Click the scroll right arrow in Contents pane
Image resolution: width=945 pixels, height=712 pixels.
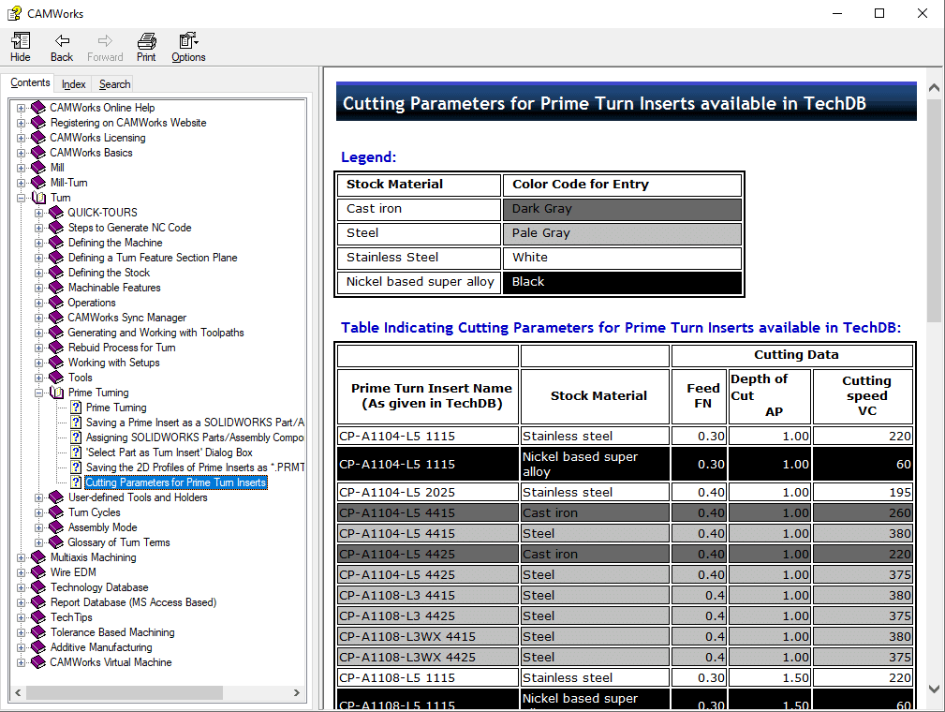(x=297, y=692)
